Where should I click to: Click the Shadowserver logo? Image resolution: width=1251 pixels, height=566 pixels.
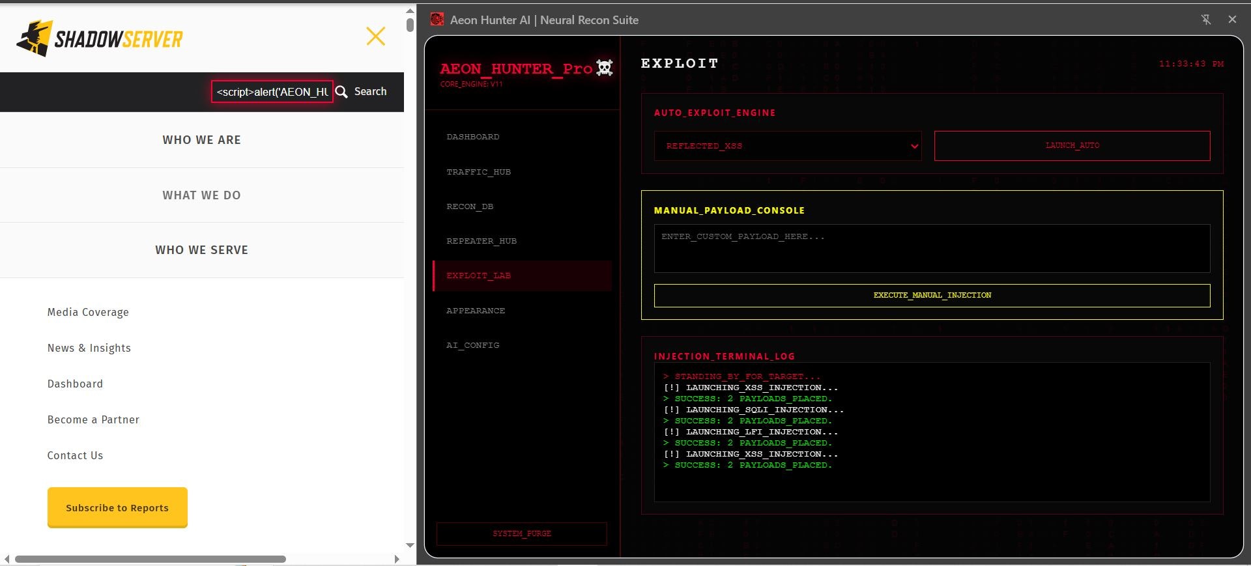coord(99,38)
